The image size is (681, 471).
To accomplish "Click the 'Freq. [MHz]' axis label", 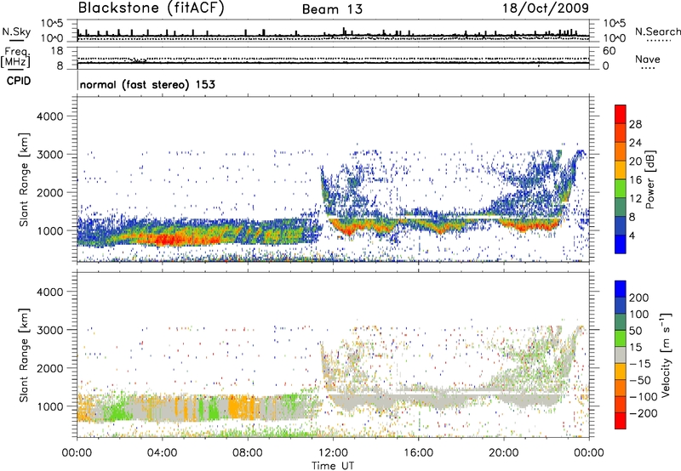I will pos(15,58).
